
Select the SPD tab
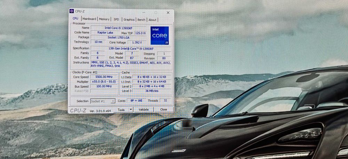click(x=116, y=19)
